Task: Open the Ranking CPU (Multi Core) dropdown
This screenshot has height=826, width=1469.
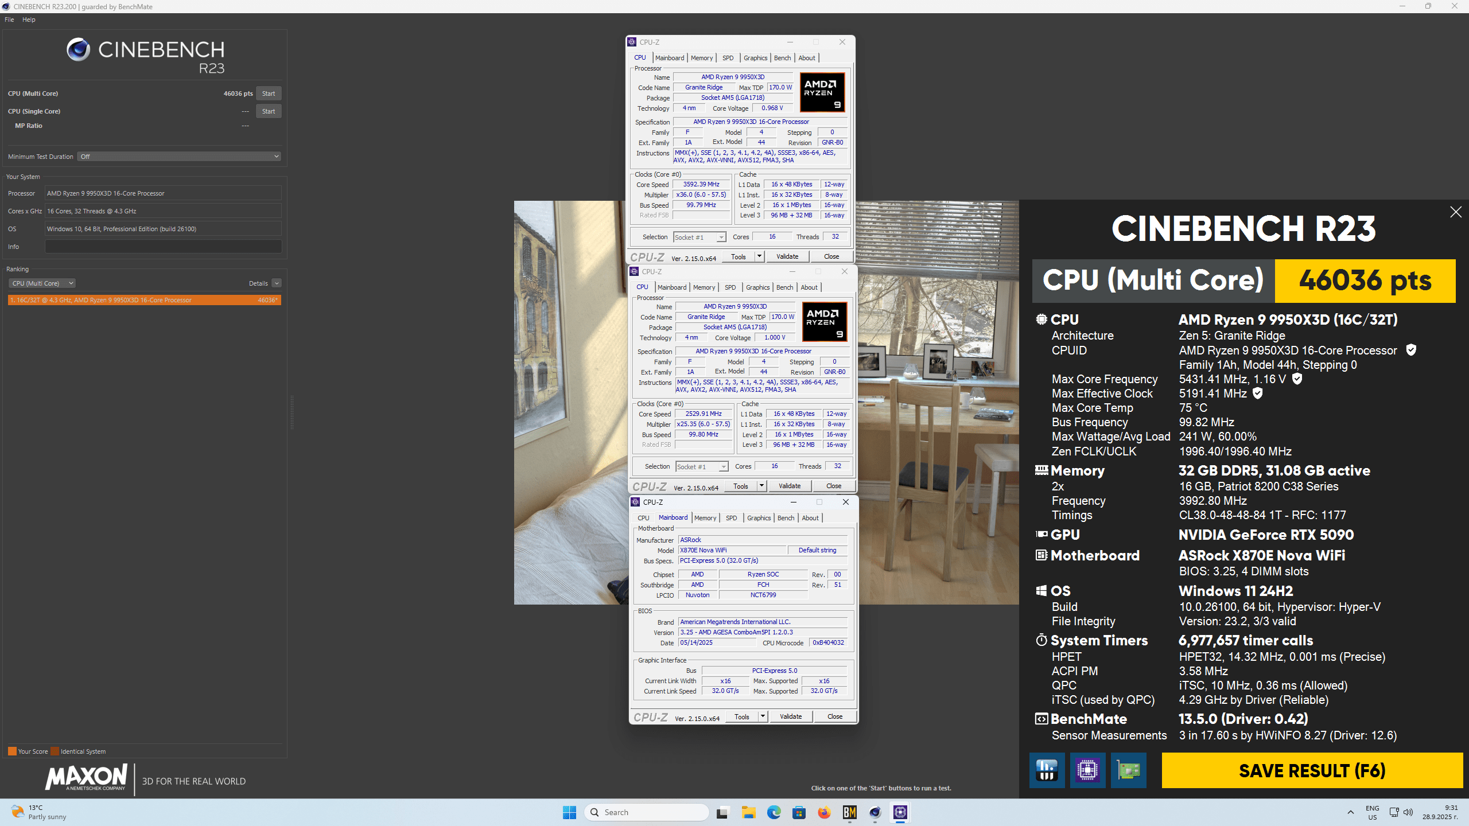Action: (x=42, y=283)
